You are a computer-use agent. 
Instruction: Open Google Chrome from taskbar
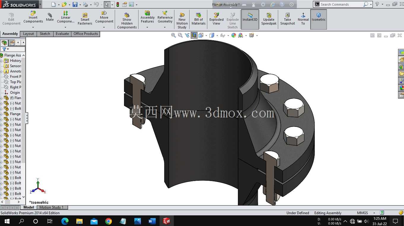click(109, 221)
